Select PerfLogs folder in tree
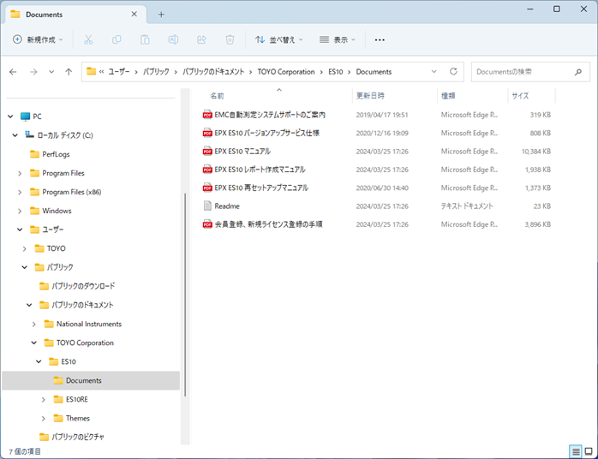 click(56, 154)
